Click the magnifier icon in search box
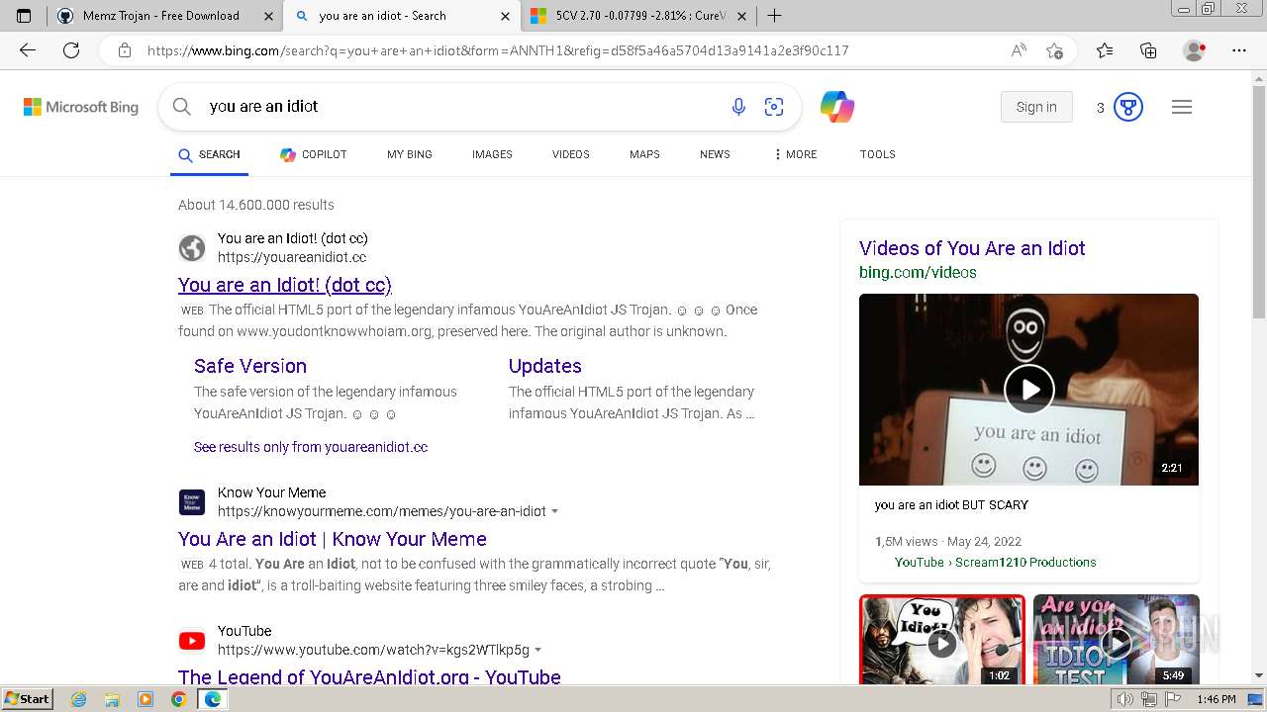Viewport: 1267px width, 712px height. 182,107
